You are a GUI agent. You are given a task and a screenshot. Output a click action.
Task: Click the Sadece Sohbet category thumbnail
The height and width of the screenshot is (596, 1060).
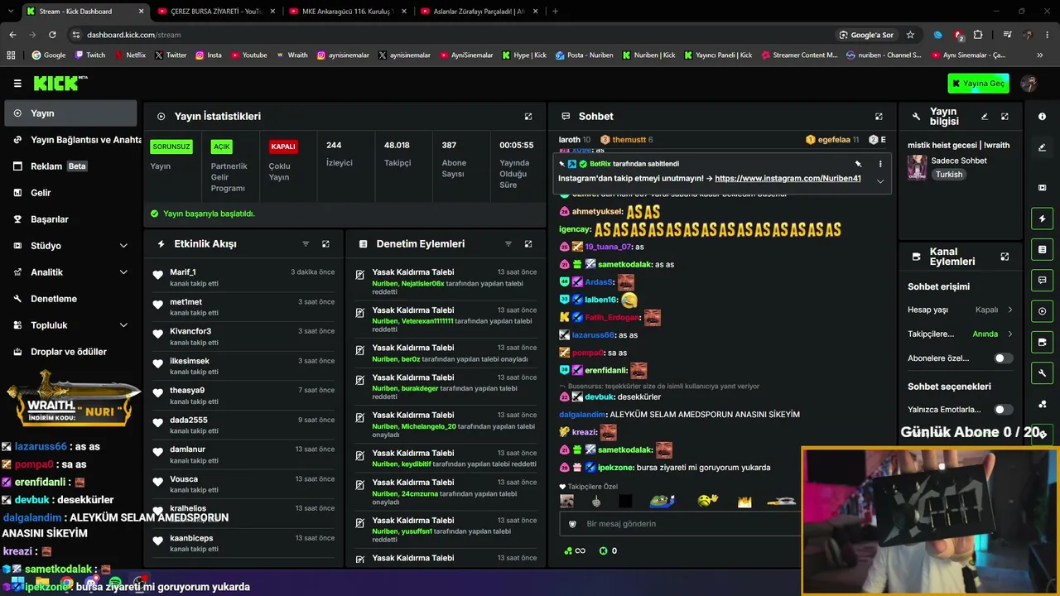pos(918,166)
